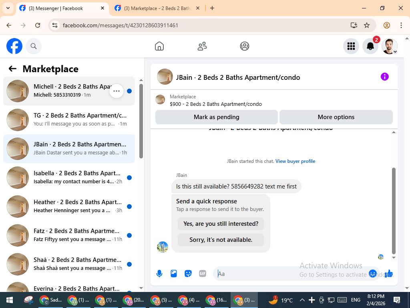Open the Everina conversation
Image resolution: width=410 pixels, height=308 pixels.
click(69, 288)
